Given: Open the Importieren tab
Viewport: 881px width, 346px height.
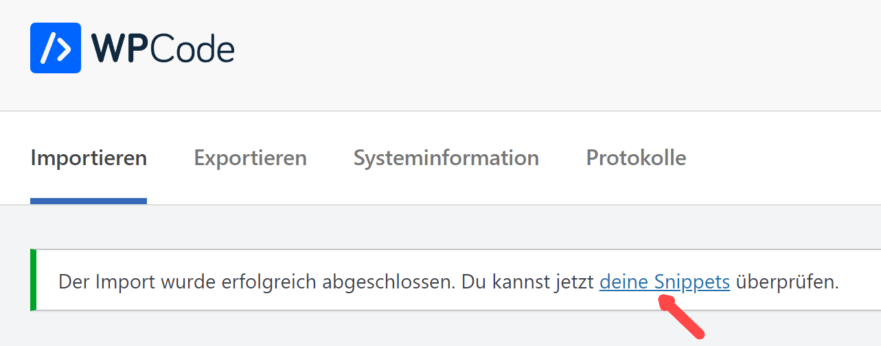Looking at the screenshot, I should [x=89, y=158].
